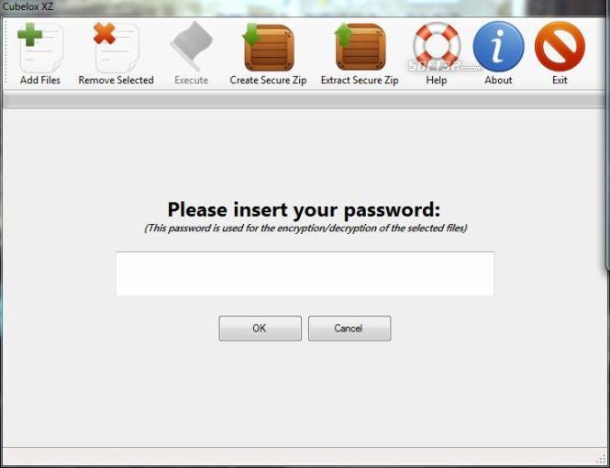Image resolution: width=610 pixels, height=468 pixels.
Task: Open Extract Secure Zip crate icon
Action: point(360,47)
